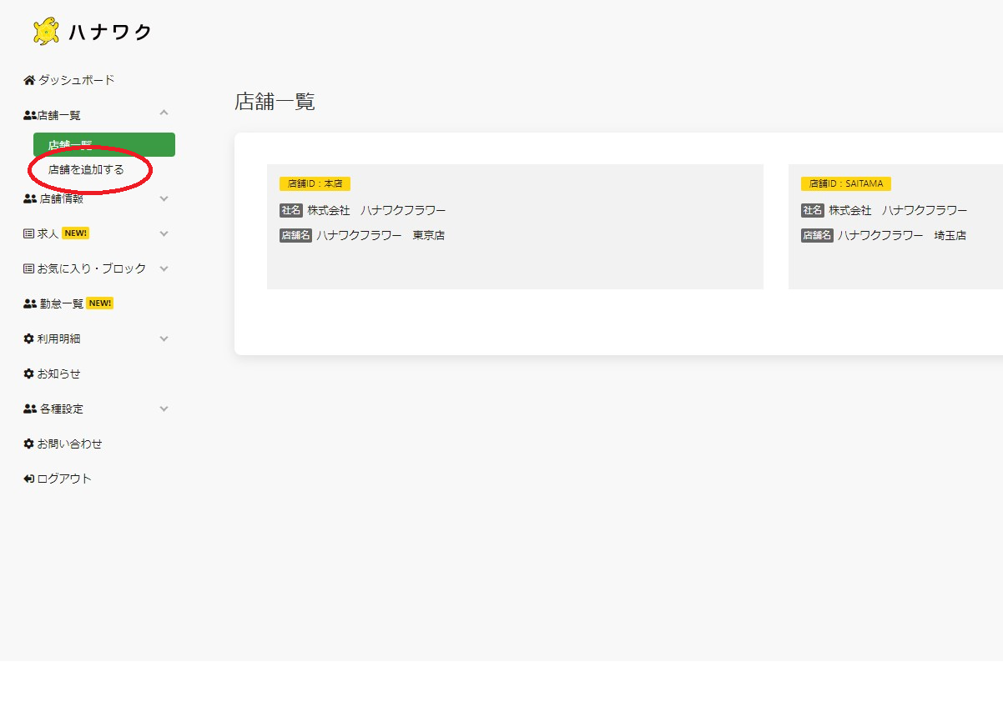Open the 東京店 store card
The height and width of the screenshot is (717, 1003).
pos(515,227)
